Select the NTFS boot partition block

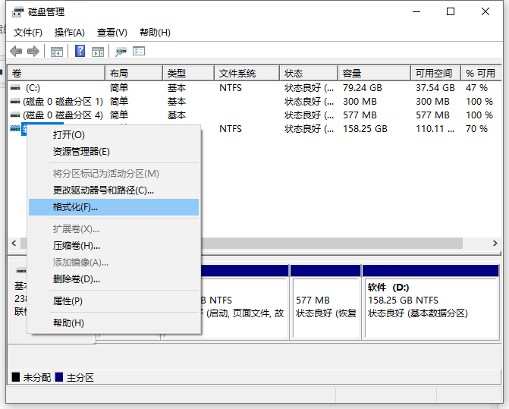point(244,303)
